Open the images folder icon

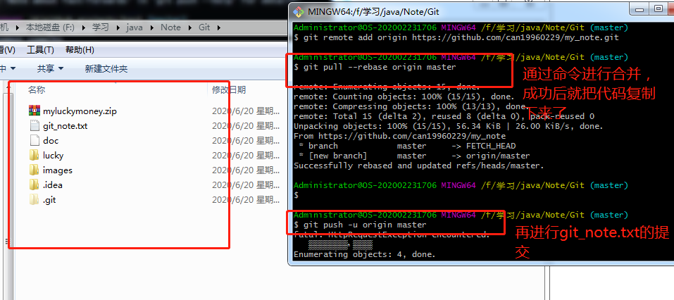point(35,170)
